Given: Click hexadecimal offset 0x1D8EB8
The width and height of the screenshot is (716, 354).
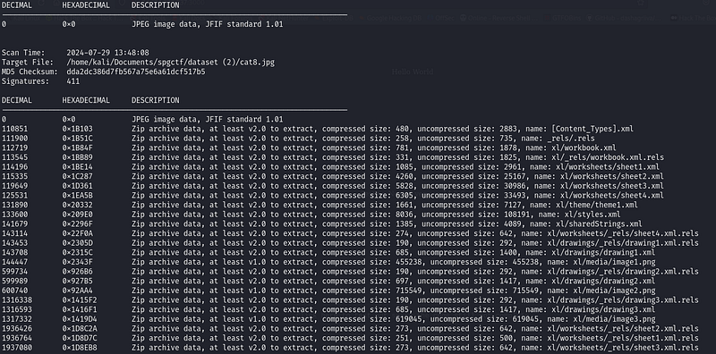Looking at the screenshot, I should (x=80, y=348).
